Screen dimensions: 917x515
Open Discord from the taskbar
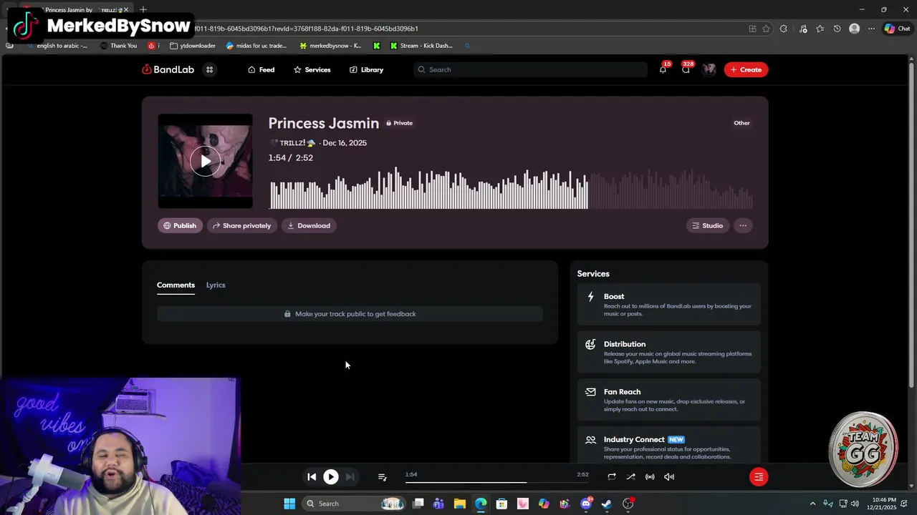[x=586, y=504]
